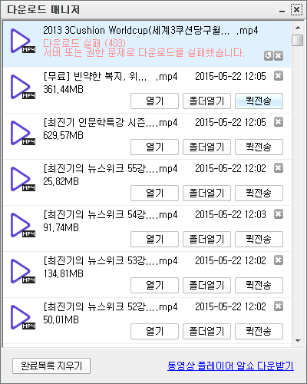Delete the 뉴스위크 55강 entry
Screen dimensions: 307x384
279,168
